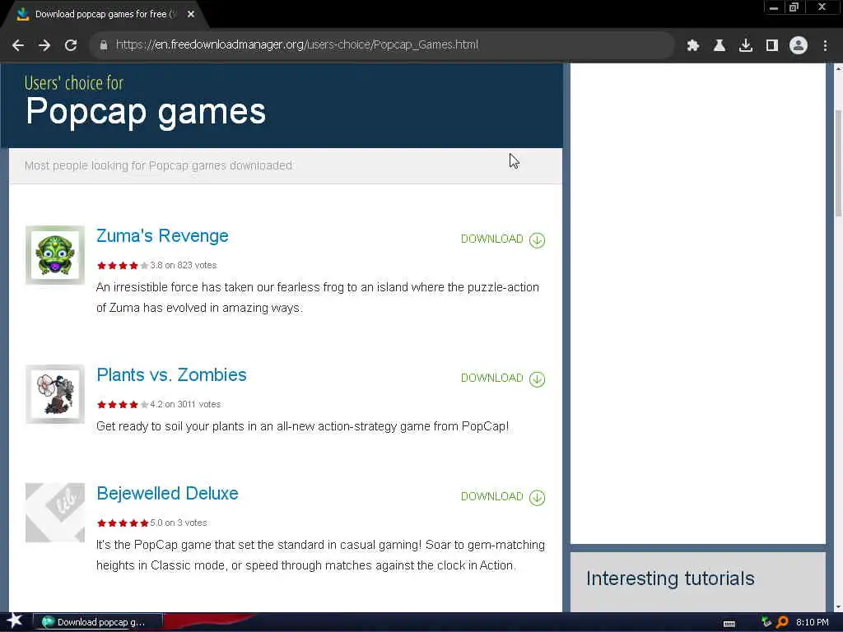Click DOWNLOAD for Bejewelled Deluxe

[503, 496]
